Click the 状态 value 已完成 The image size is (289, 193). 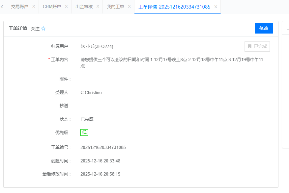point(87,119)
